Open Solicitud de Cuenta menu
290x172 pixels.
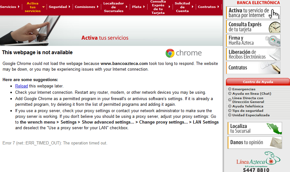point(182,7)
